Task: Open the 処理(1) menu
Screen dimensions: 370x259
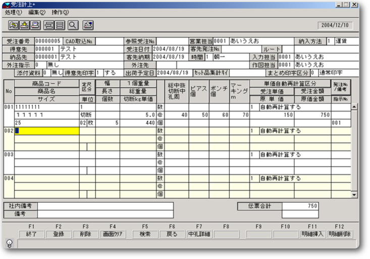Action: 13,12
